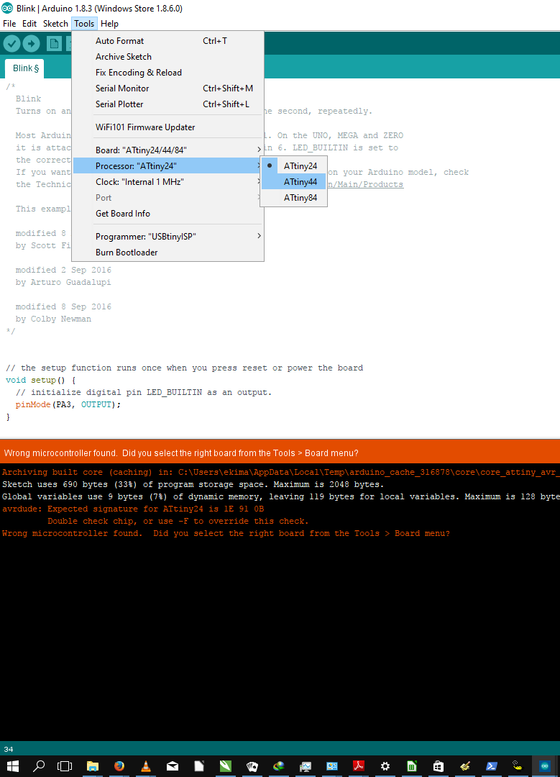This screenshot has width=560, height=777.
Task: Open Settings gear from taskbar
Action: pos(385,766)
